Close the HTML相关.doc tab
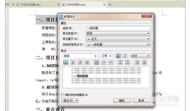This screenshot has width=190, height=111. [104, 4]
